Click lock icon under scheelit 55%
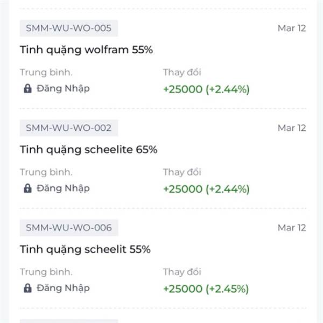The width and height of the screenshot is (323, 323). 28,288
